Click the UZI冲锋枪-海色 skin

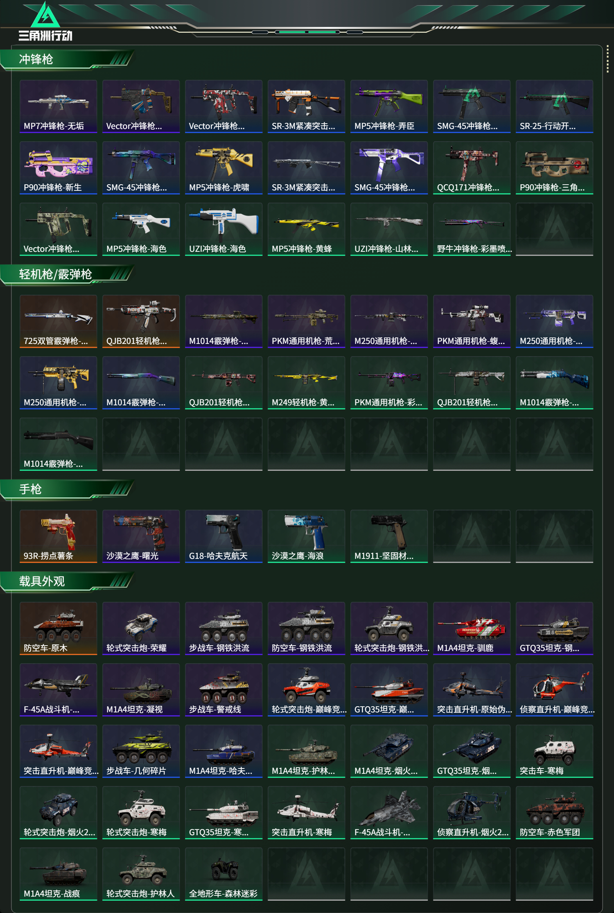click(224, 229)
